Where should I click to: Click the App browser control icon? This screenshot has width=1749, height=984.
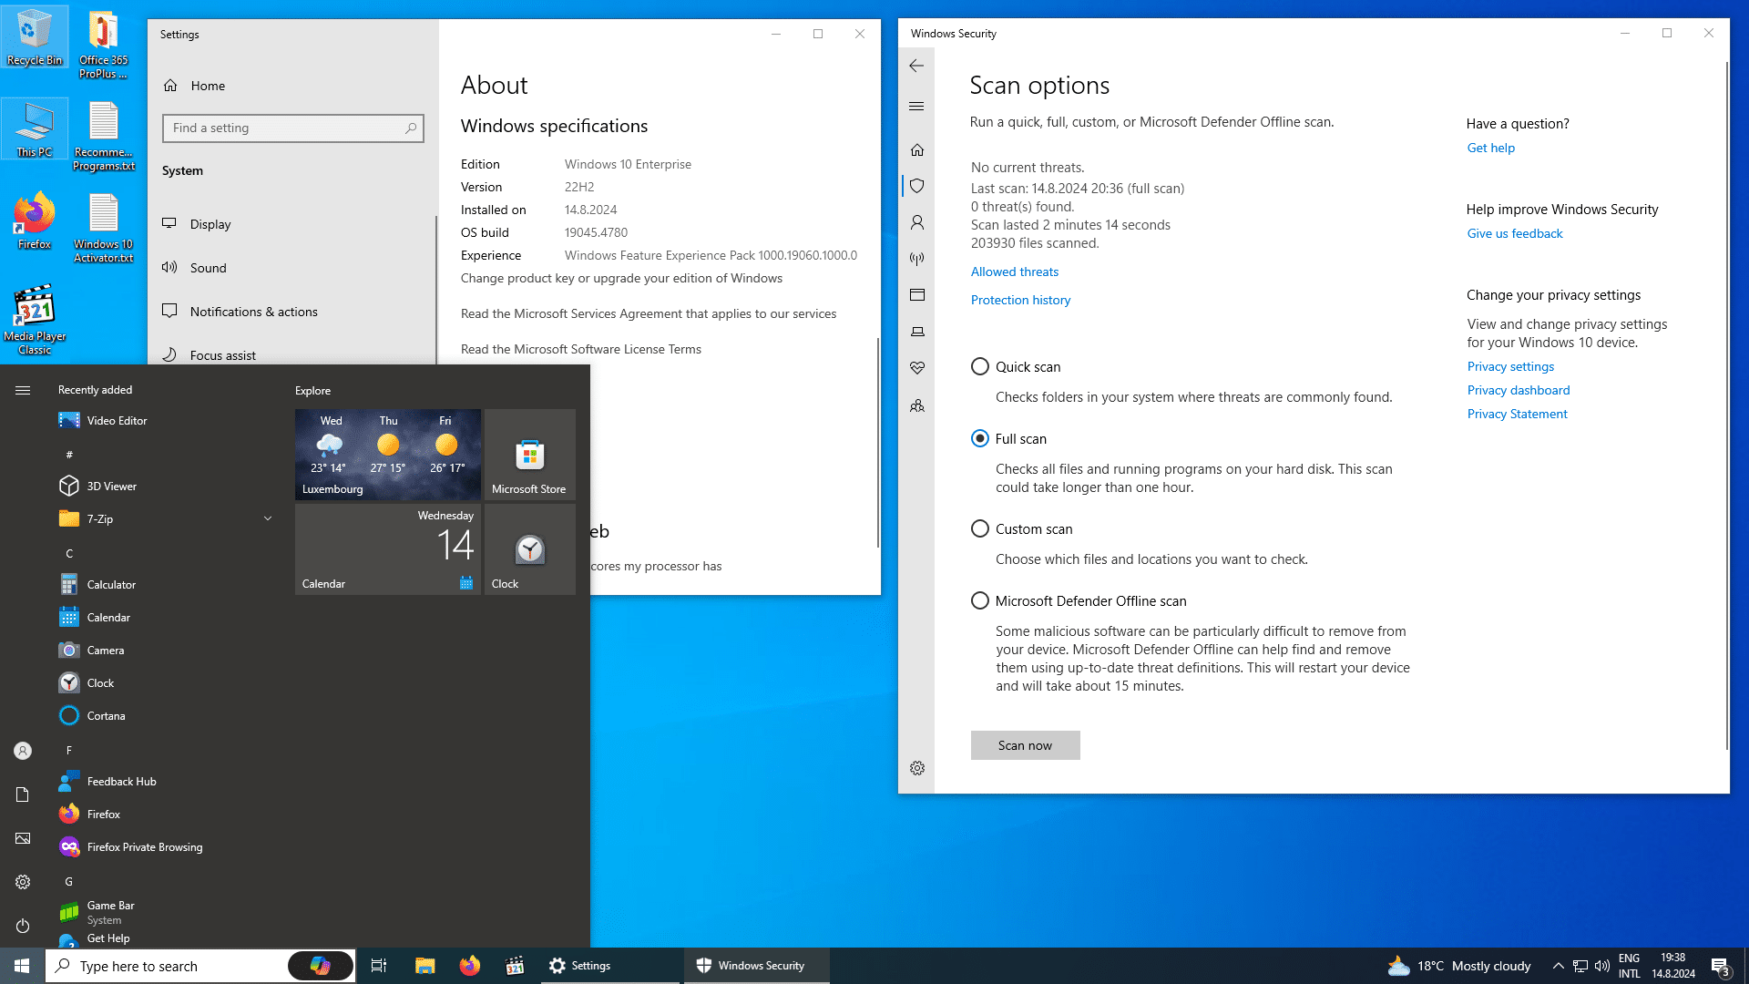coord(916,294)
